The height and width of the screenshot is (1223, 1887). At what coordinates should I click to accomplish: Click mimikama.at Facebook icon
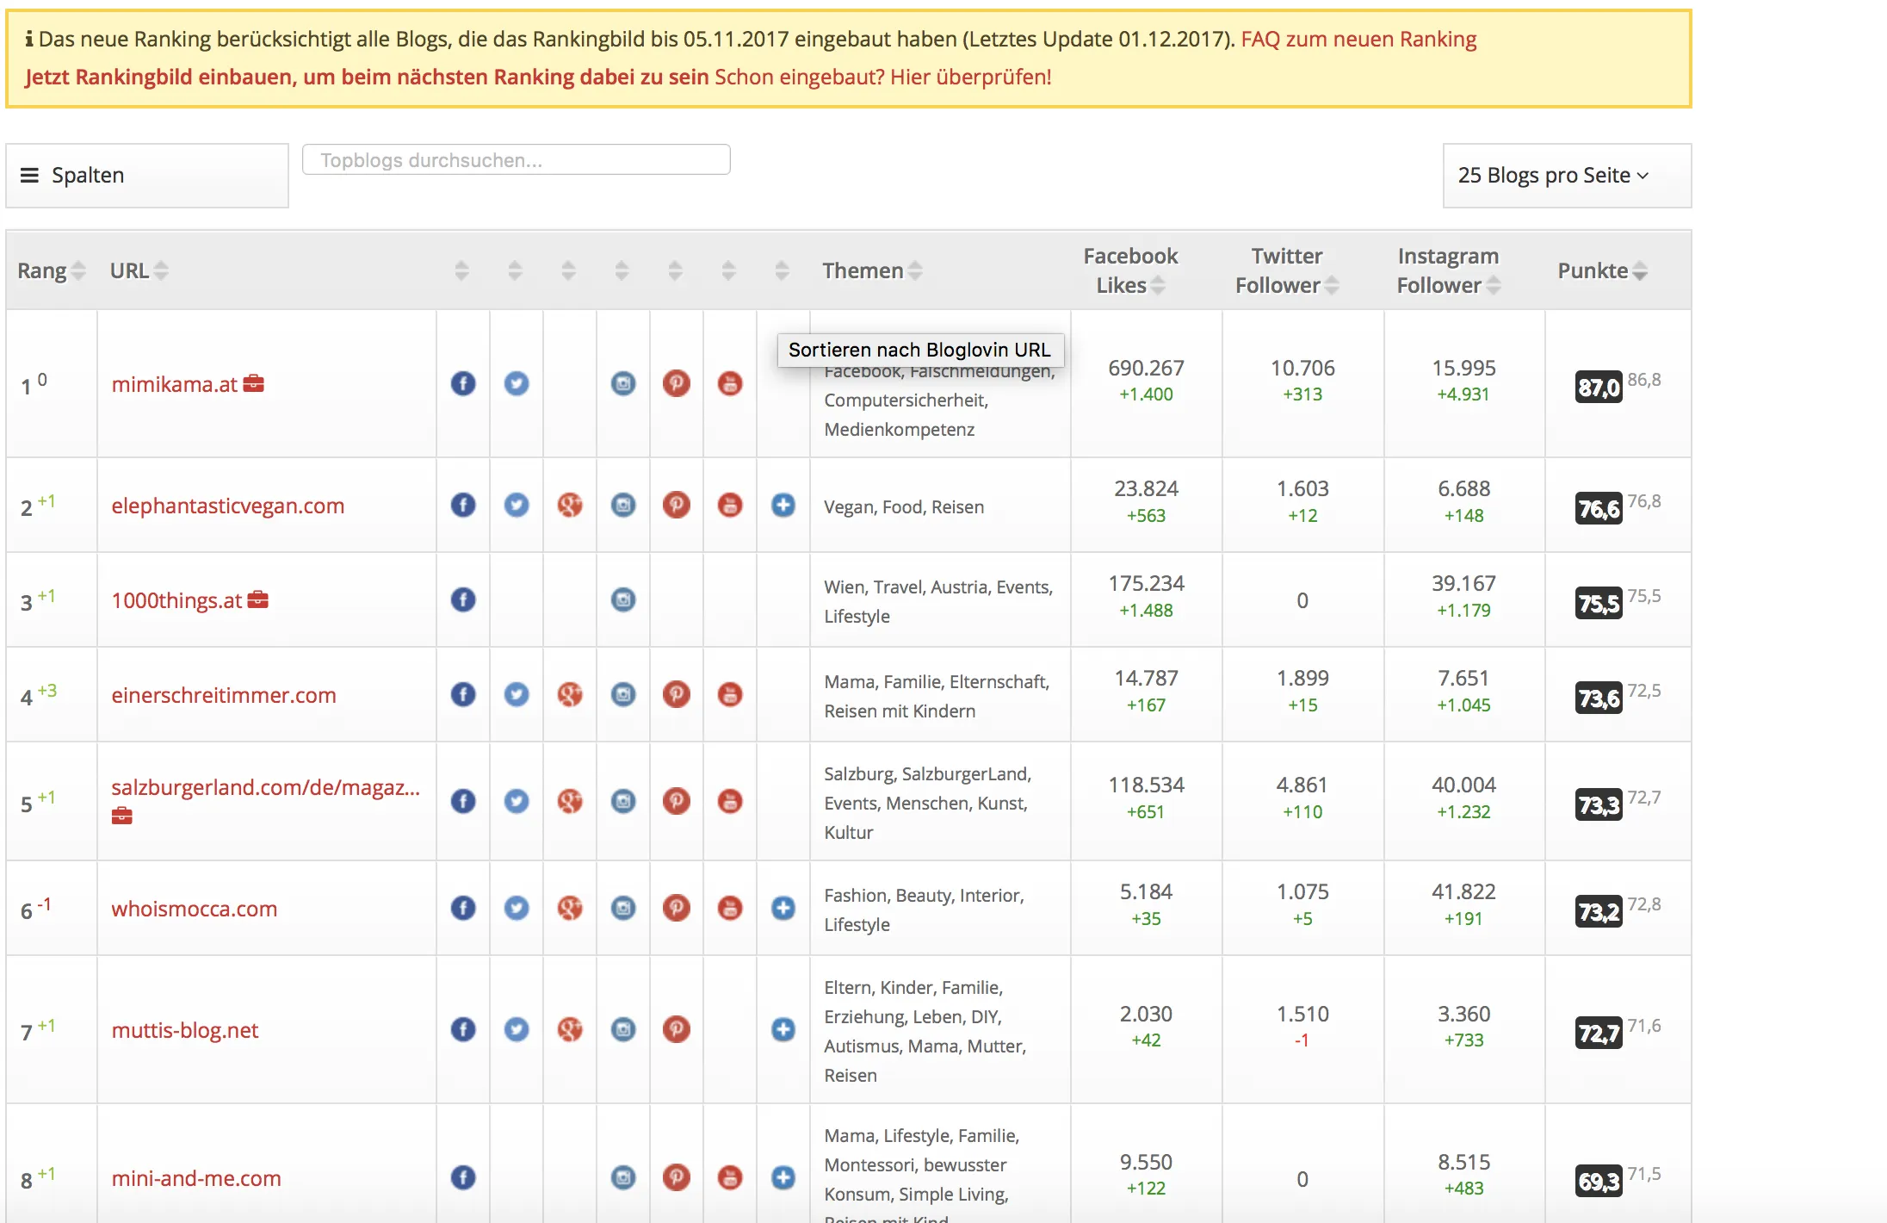click(463, 383)
